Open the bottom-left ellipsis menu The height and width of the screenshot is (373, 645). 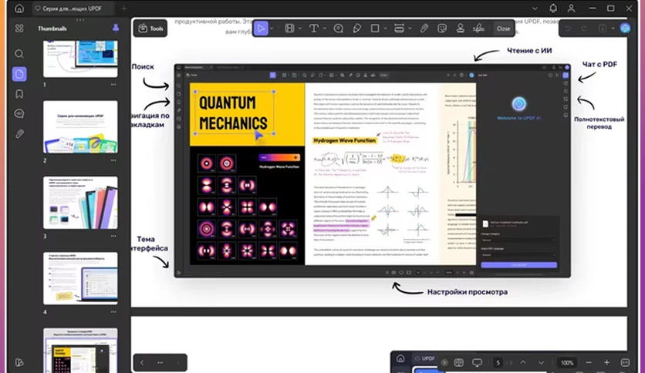coord(160,363)
